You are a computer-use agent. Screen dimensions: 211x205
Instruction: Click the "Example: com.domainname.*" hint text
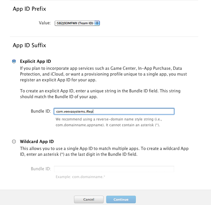pyautogui.click(x=80, y=176)
